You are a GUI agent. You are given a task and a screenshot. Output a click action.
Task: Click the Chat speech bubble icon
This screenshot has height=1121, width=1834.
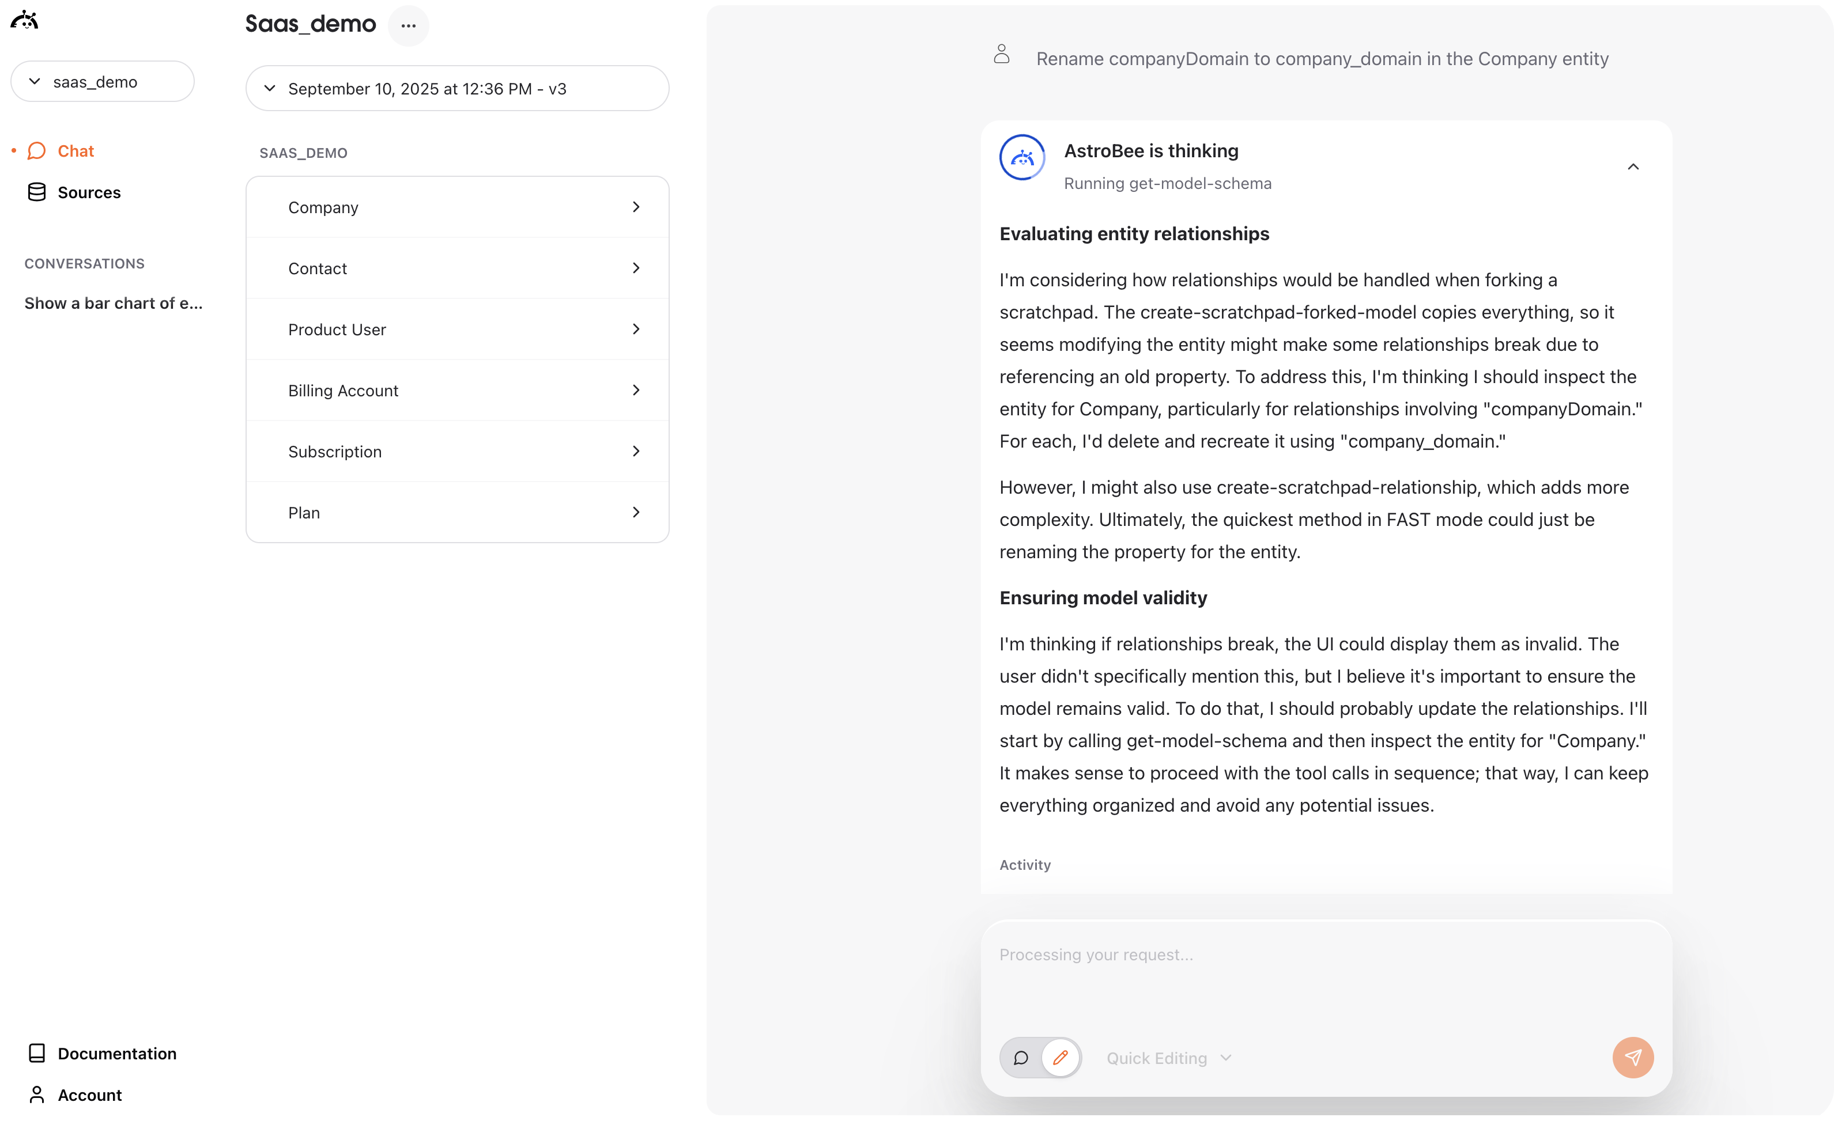click(36, 151)
